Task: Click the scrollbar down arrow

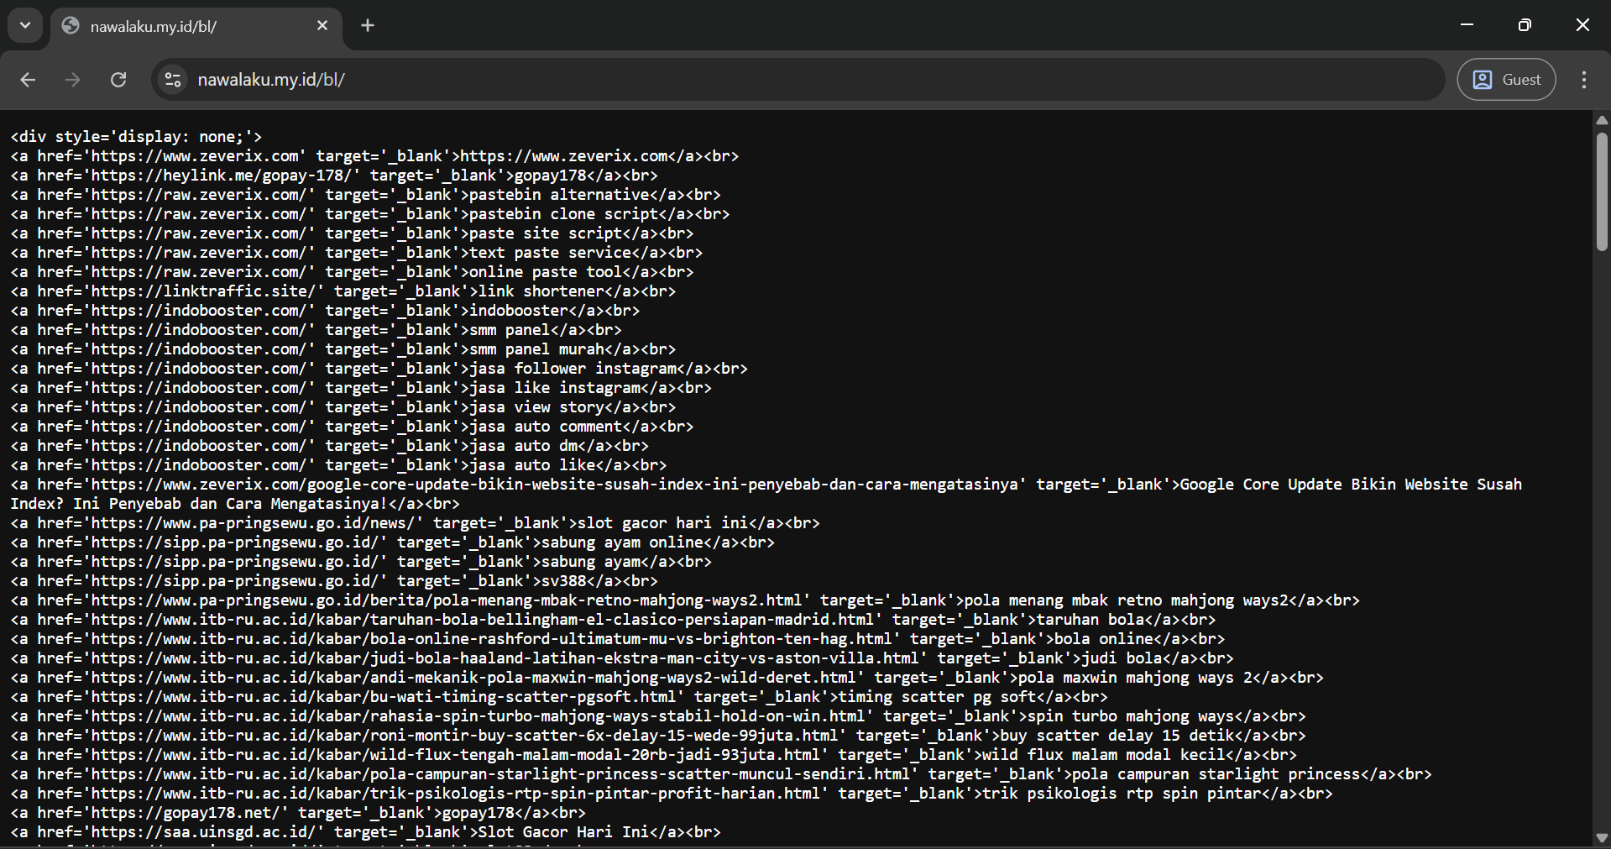Action: tap(1602, 837)
